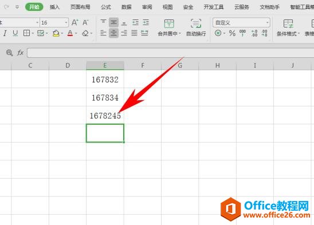Select column F header
The width and height of the screenshot is (314, 225).
pos(143,65)
